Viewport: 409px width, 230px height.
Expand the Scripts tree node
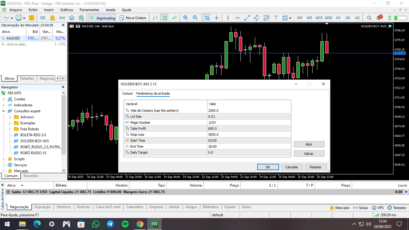[x=4, y=159]
